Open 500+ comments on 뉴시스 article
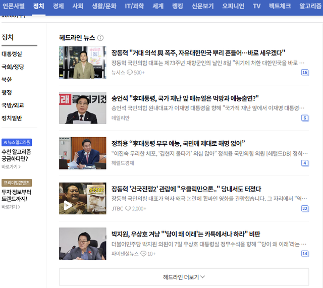The height and width of the screenshot is (288, 323). click(136, 73)
